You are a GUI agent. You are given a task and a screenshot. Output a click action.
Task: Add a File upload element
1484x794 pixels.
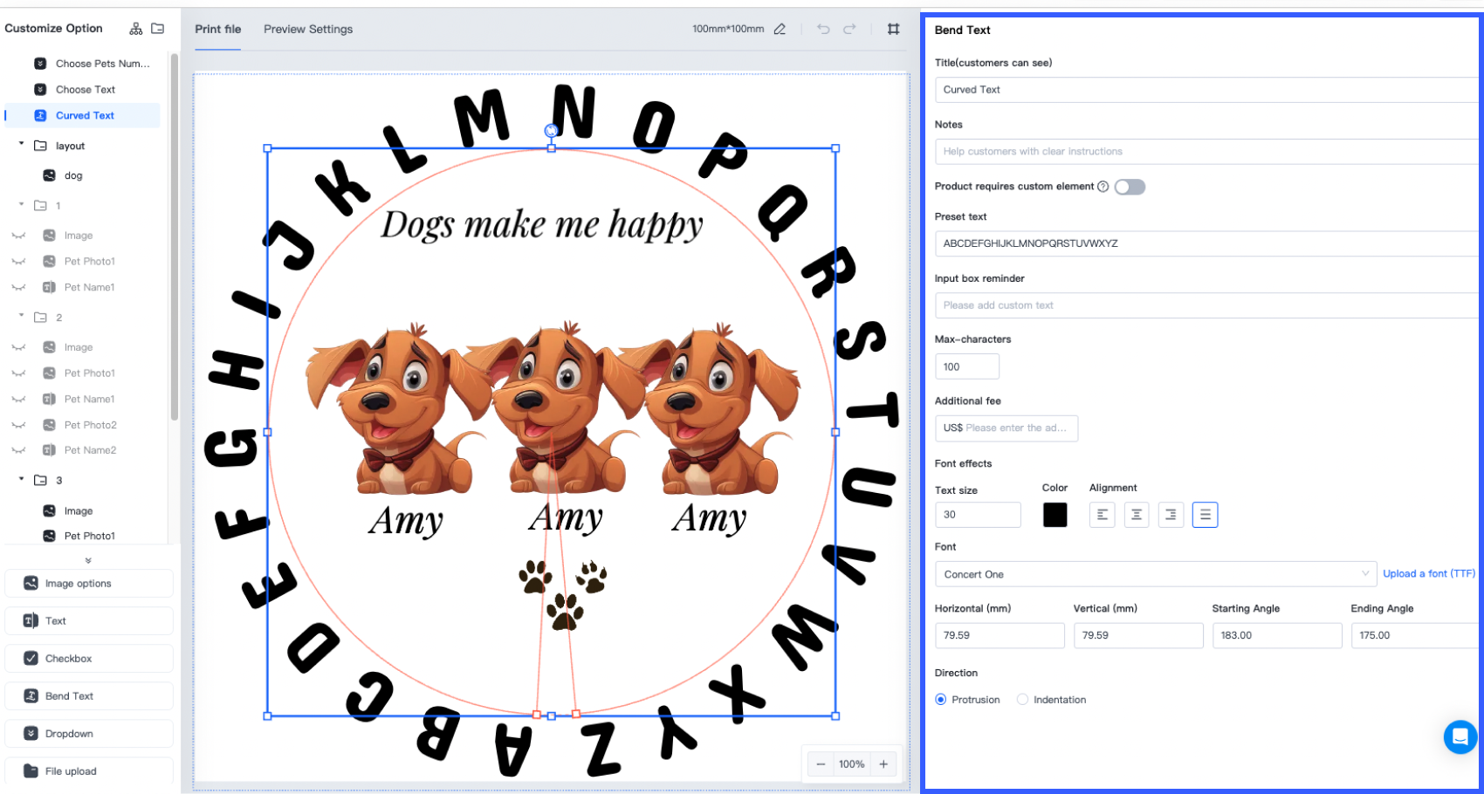(x=89, y=771)
